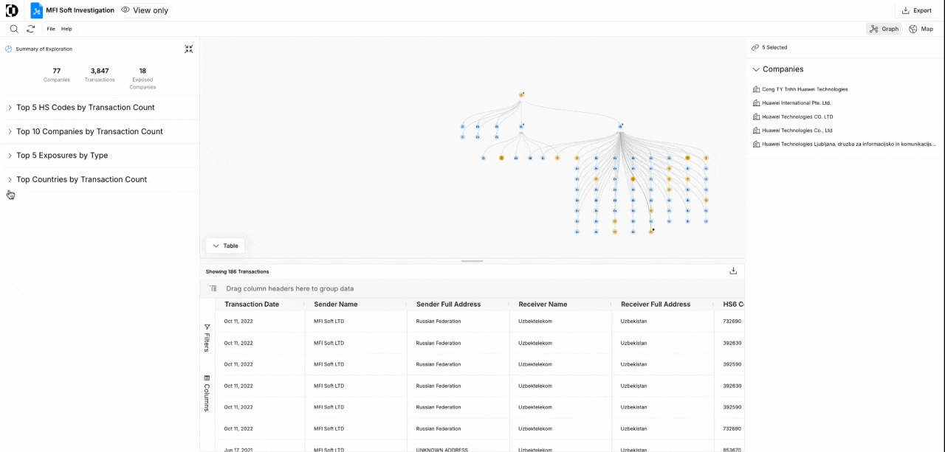Click the download icon above the table

click(x=733, y=271)
